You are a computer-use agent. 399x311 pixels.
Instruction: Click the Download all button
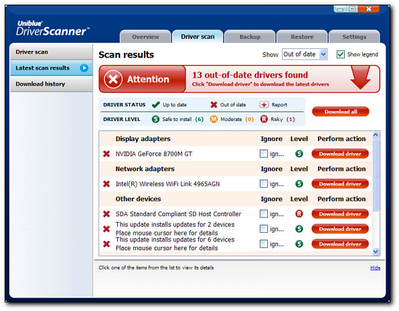click(x=341, y=112)
